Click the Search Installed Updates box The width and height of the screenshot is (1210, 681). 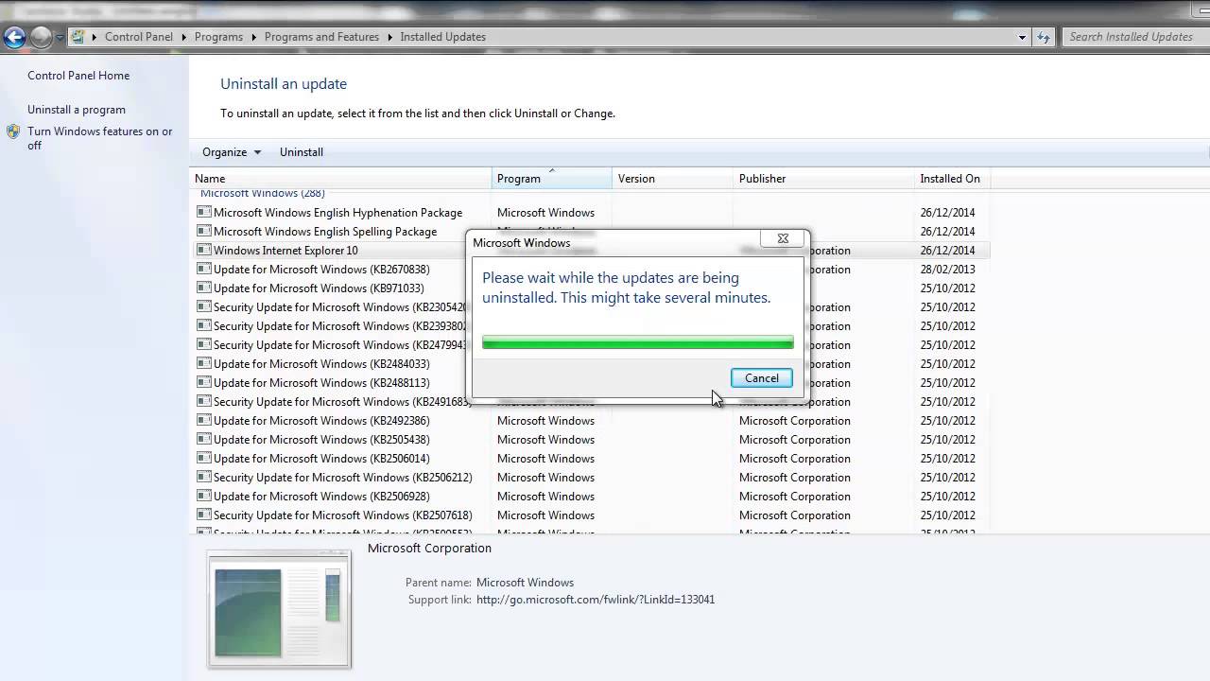pyautogui.click(x=1134, y=37)
